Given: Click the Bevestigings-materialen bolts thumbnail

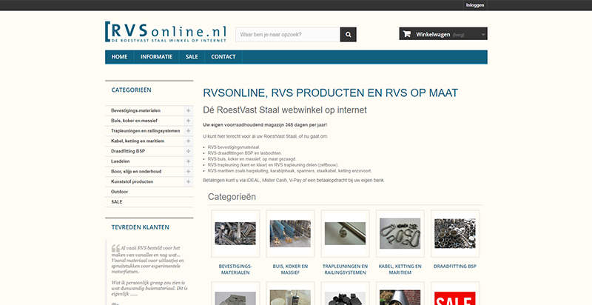Looking at the screenshot, I should click(235, 234).
